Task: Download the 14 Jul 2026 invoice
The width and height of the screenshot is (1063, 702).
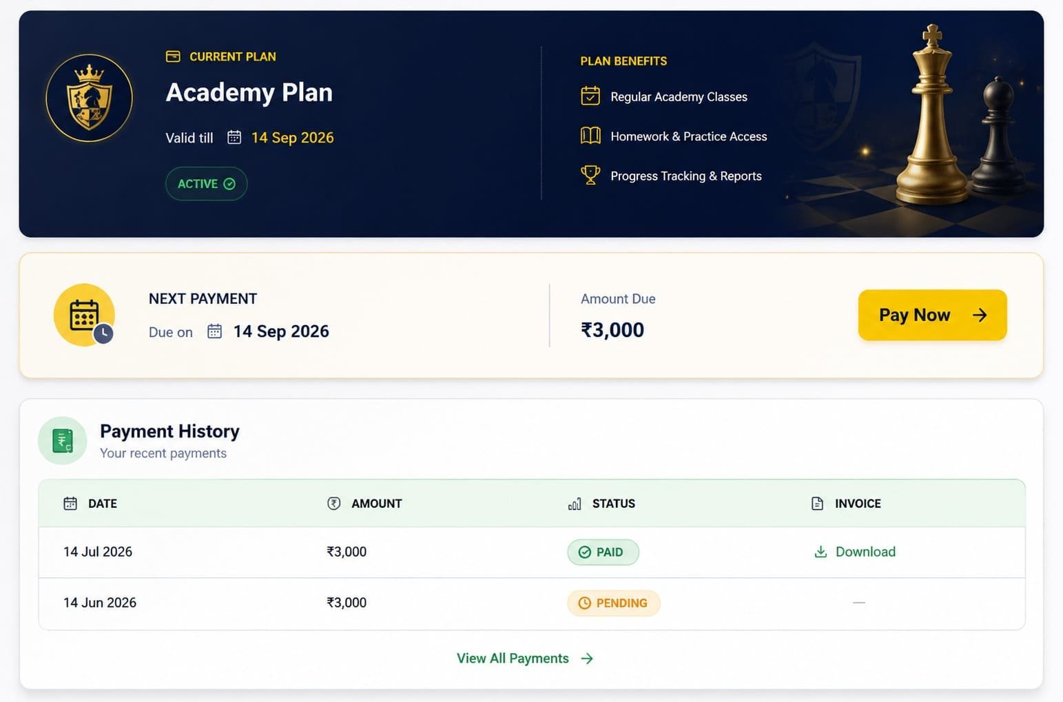Action: tap(855, 552)
